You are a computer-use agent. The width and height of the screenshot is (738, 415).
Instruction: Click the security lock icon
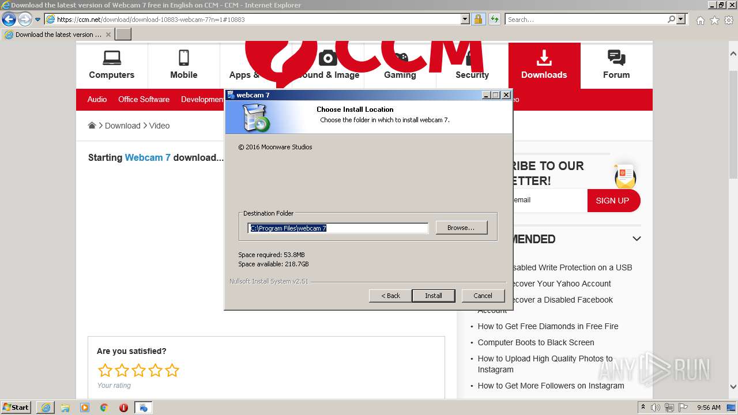478,20
